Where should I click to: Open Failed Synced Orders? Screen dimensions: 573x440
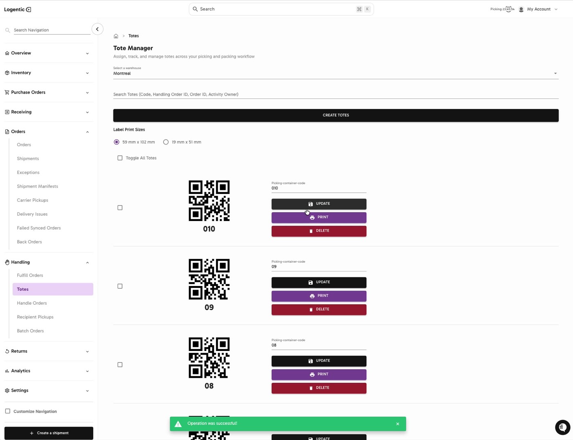[39, 228]
